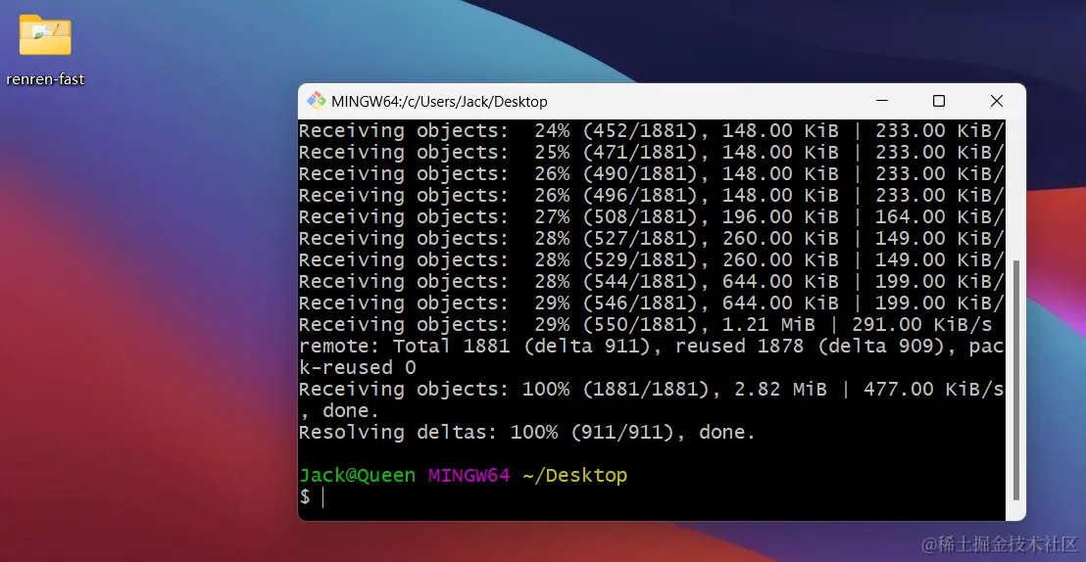The width and height of the screenshot is (1086, 562).
Task: Open the Git Bash logo window menu
Action: pos(317,101)
